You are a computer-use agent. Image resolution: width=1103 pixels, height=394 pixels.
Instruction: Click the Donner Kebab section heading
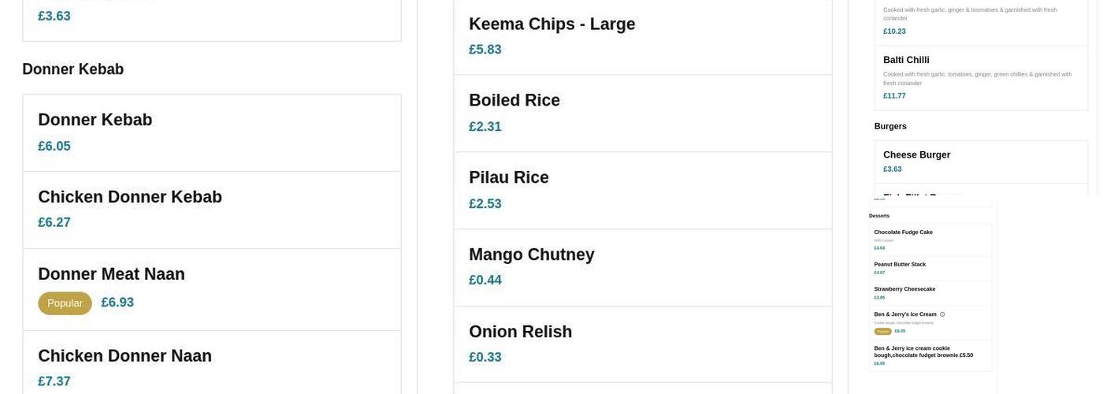[73, 69]
